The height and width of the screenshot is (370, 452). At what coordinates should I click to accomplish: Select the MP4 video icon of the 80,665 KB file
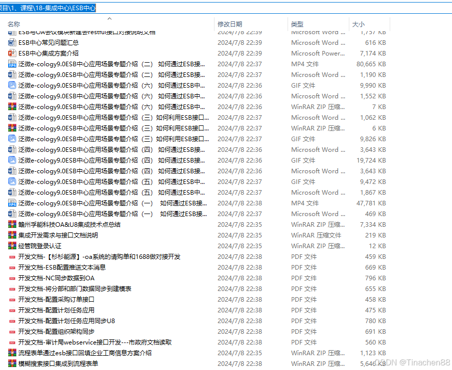coord(12,64)
